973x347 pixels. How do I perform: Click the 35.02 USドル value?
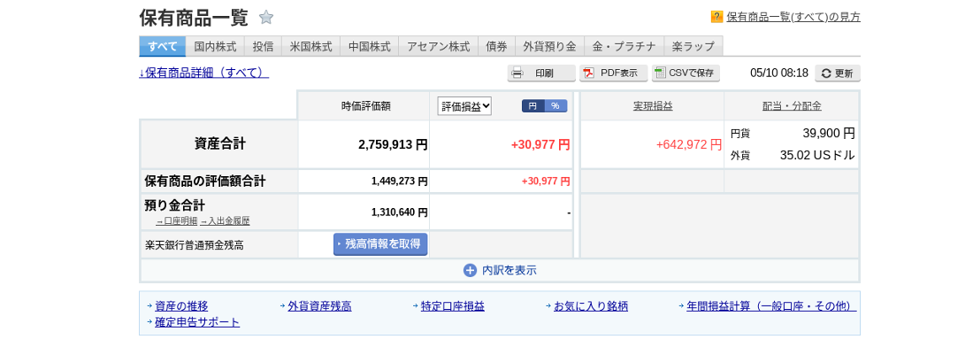[817, 156]
